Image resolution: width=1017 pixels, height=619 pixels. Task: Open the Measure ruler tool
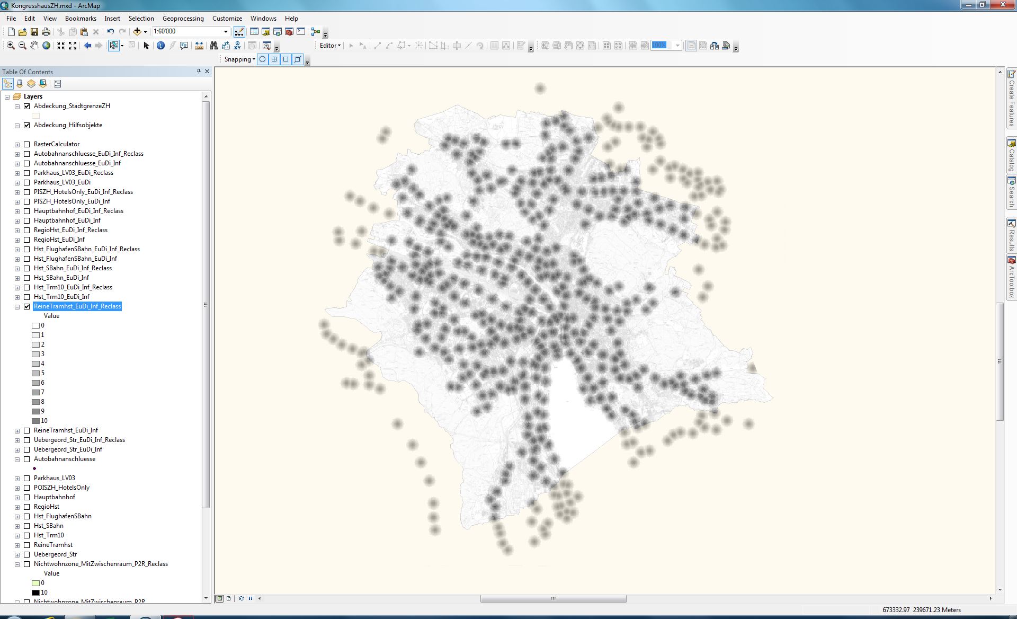[x=199, y=46]
